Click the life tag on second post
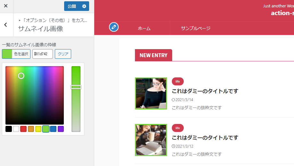The image size is (294, 166). tap(178, 128)
